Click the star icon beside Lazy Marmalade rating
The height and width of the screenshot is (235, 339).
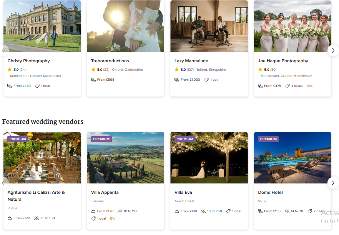click(x=177, y=70)
